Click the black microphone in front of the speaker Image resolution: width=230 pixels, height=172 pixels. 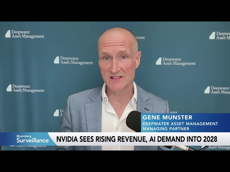[x=133, y=121]
